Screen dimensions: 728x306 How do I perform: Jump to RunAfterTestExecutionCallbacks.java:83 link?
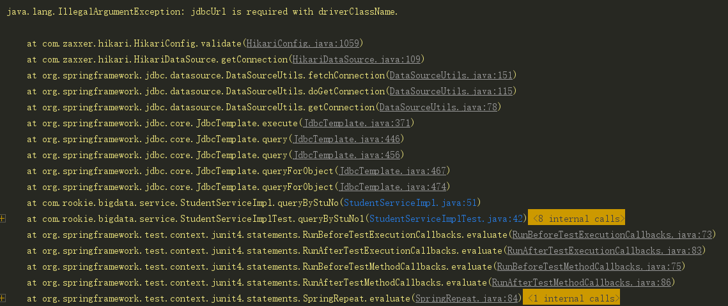pyautogui.click(x=604, y=251)
